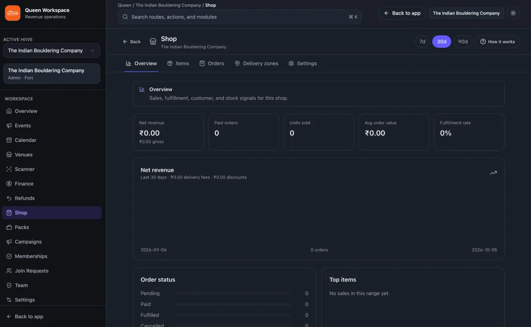The width and height of the screenshot is (531, 327).
Task: Click the Pending order status bar
Action: pos(233,293)
